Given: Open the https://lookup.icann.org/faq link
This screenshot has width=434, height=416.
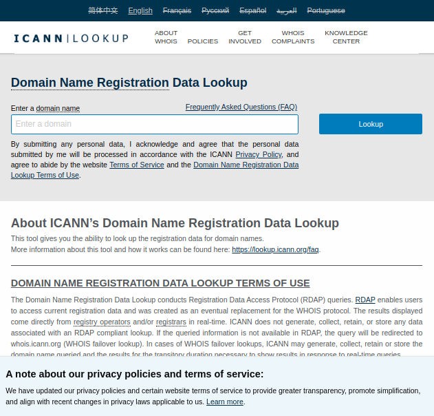Looking at the screenshot, I should (275, 249).
